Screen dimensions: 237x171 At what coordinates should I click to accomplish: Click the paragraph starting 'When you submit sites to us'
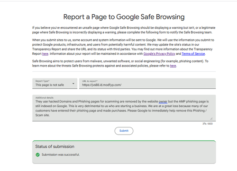tap(123, 47)
